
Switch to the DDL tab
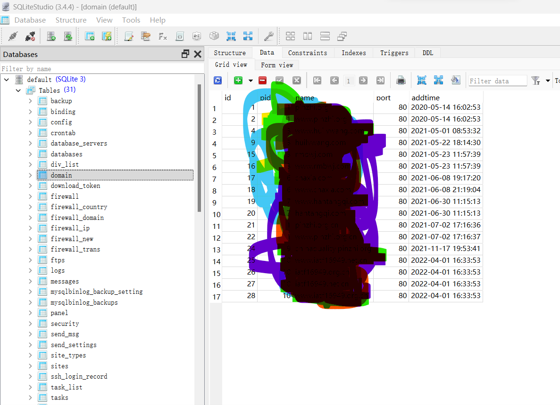[428, 53]
